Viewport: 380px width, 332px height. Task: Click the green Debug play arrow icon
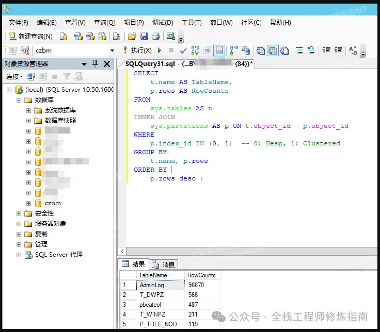160,51
